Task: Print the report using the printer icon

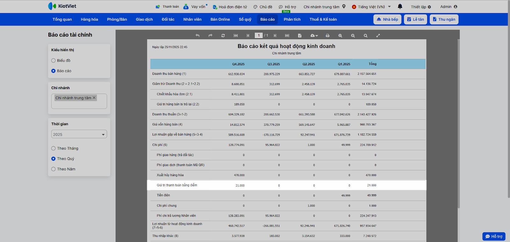Action: 327,36
